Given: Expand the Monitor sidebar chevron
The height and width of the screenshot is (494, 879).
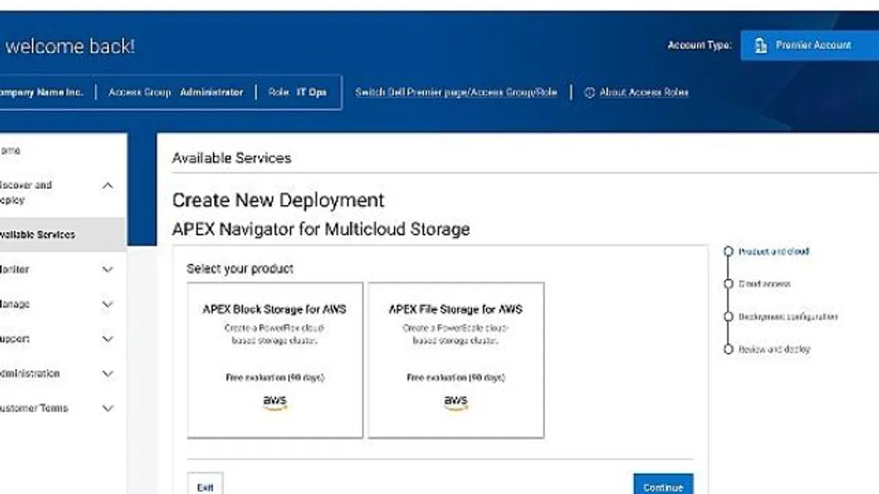Looking at the screenshot, I should 108,269.
